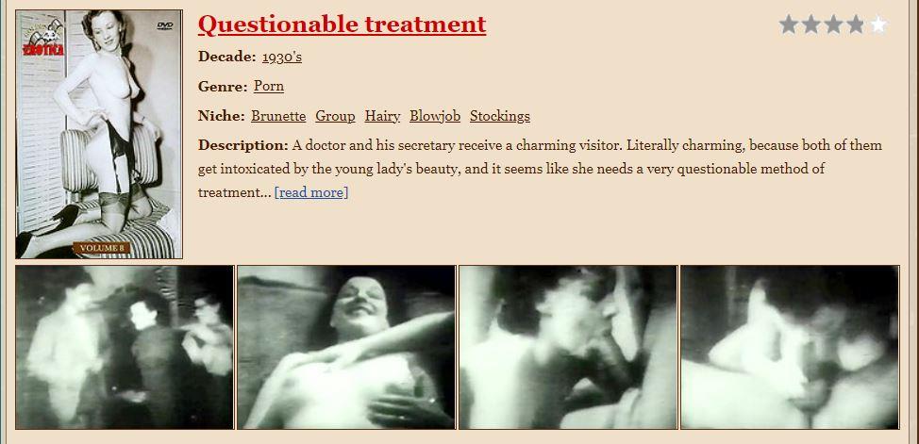View the fourth scene preview thumbnail
This screenshot has height=444, width=919.
tap(790, 347)
